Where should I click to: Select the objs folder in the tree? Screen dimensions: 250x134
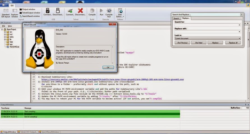pyautogui.click(x=10, y=42)
